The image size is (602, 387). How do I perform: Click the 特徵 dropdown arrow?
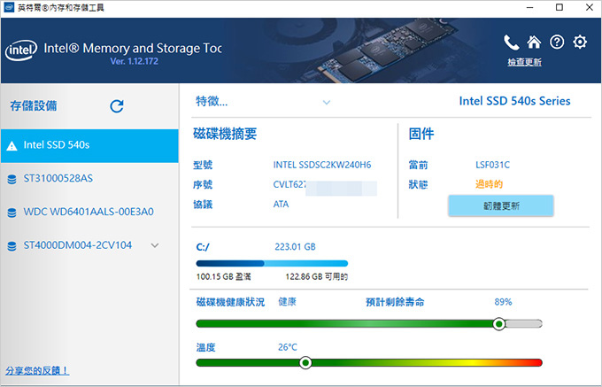327,103
